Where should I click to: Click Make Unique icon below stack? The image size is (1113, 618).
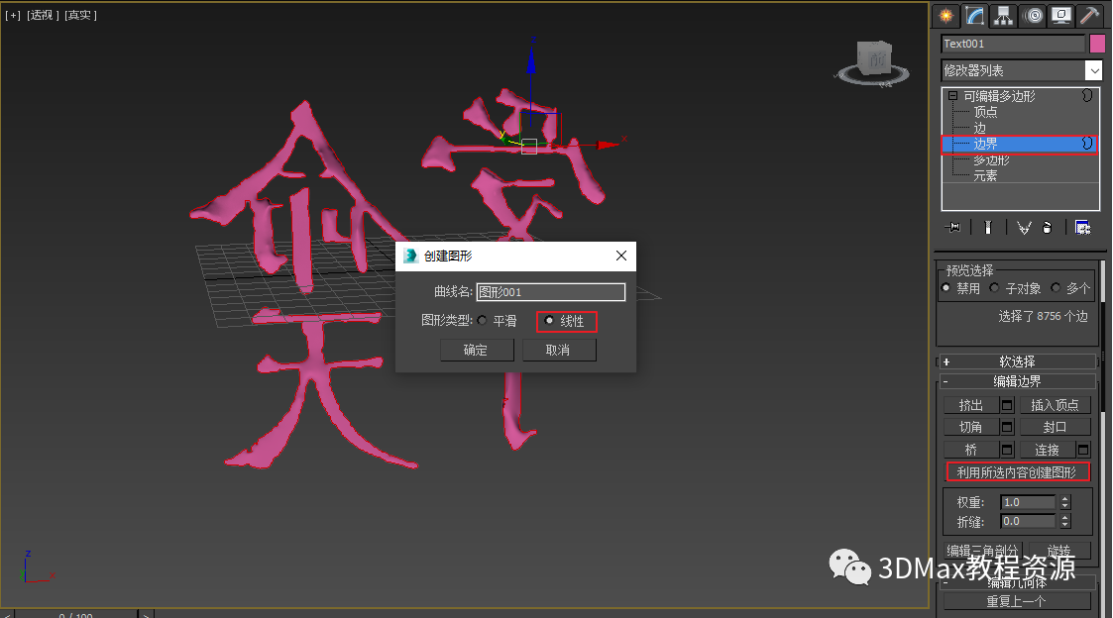[x=1024, y=227]
